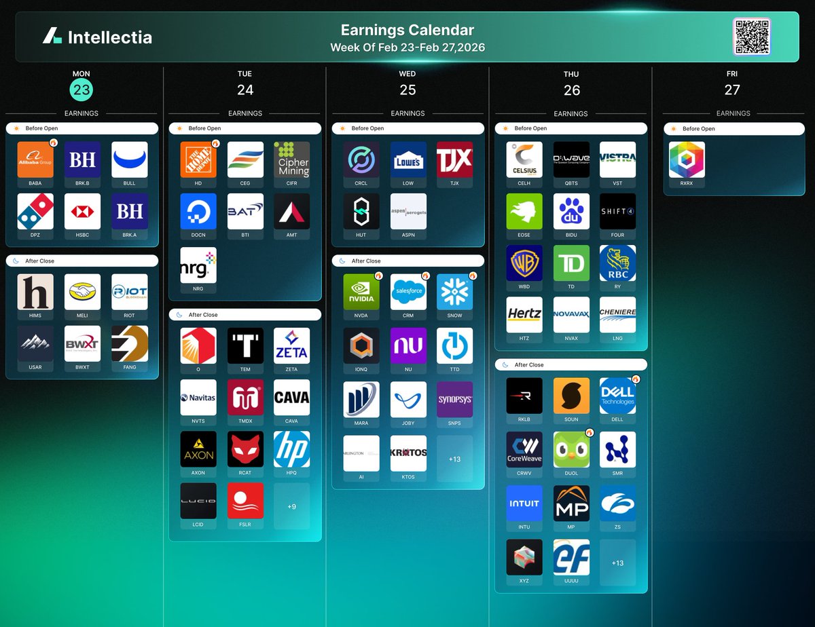Open the Webull BULL logo tile

130,159
